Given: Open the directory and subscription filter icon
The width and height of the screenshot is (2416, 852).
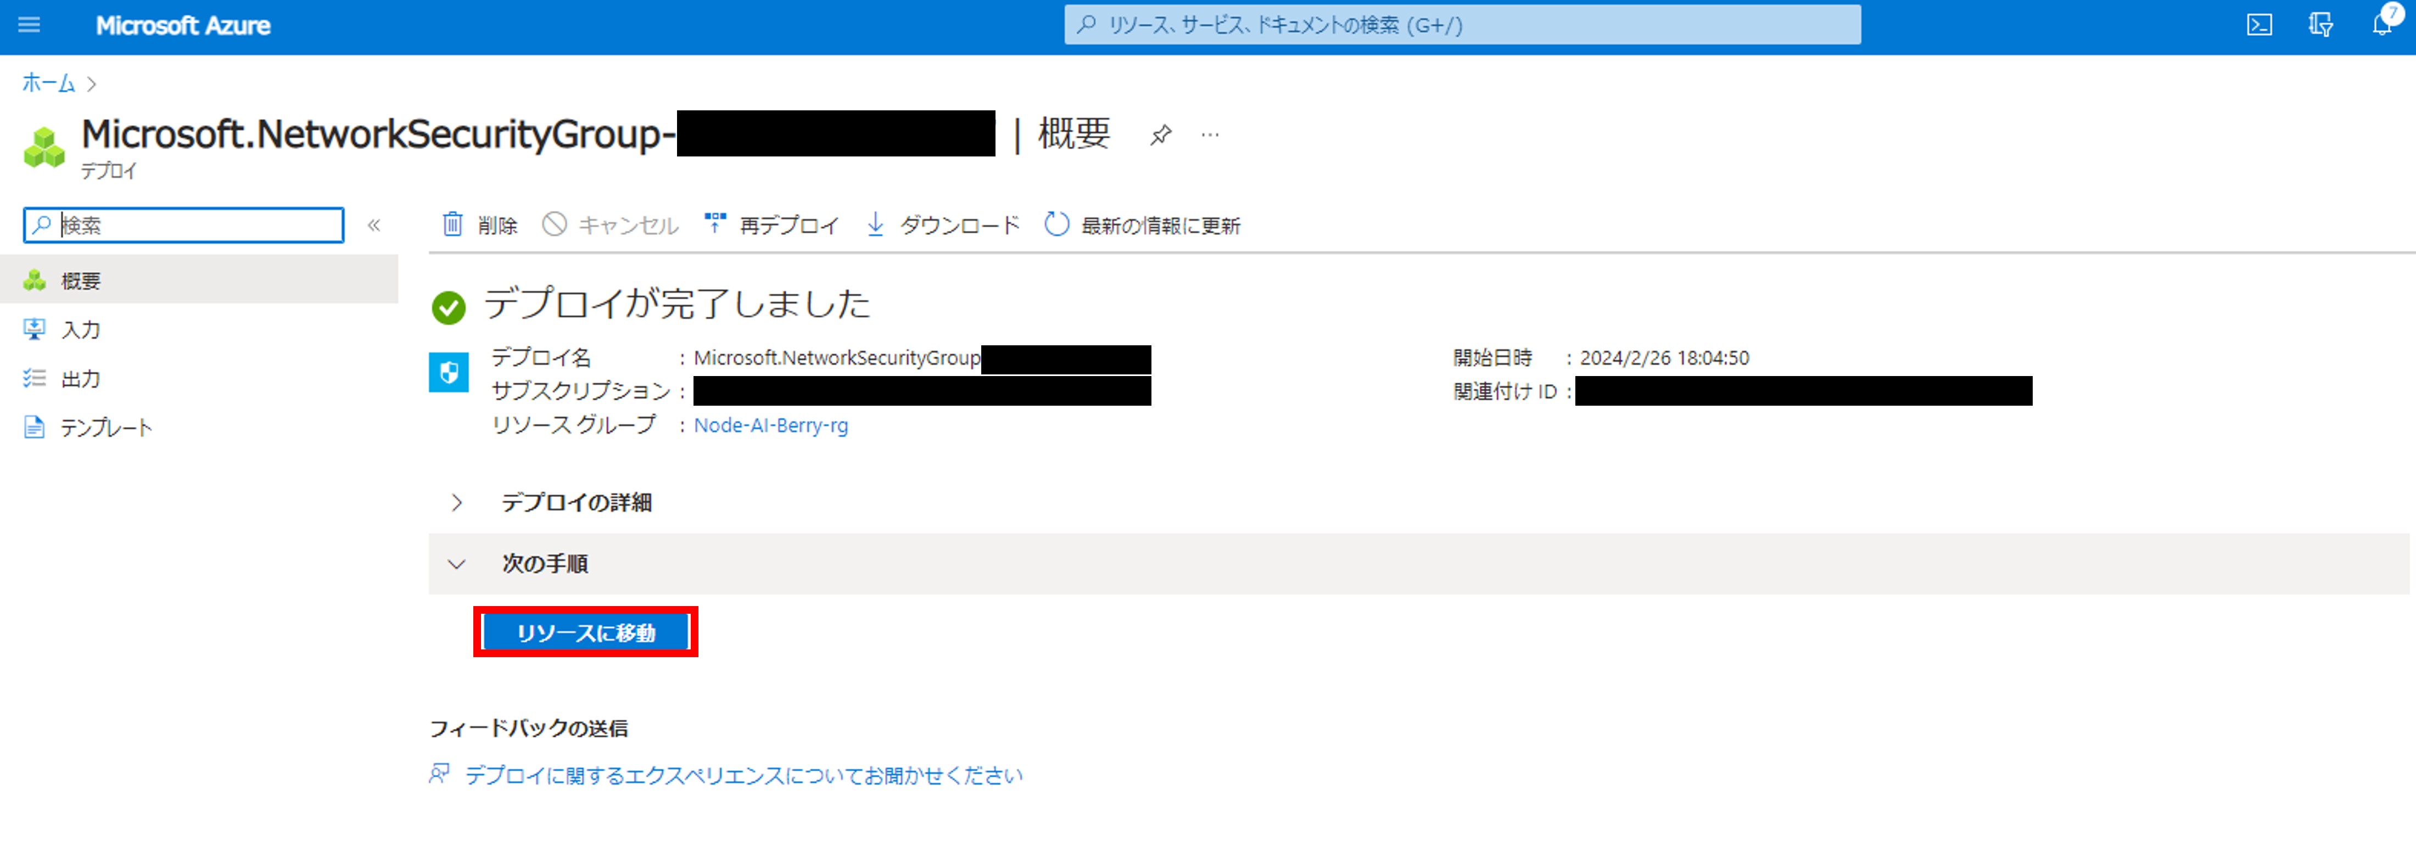Looking at the screenshot, I should click(x=2320, y=25).
